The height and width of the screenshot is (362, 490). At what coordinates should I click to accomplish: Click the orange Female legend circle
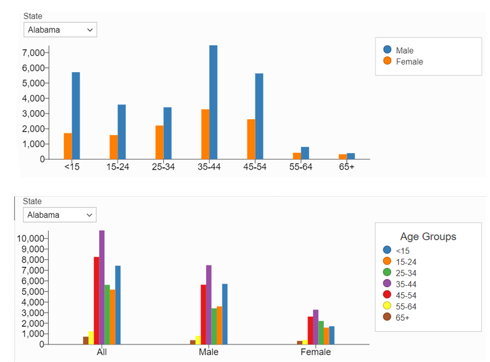pos(388,61)
